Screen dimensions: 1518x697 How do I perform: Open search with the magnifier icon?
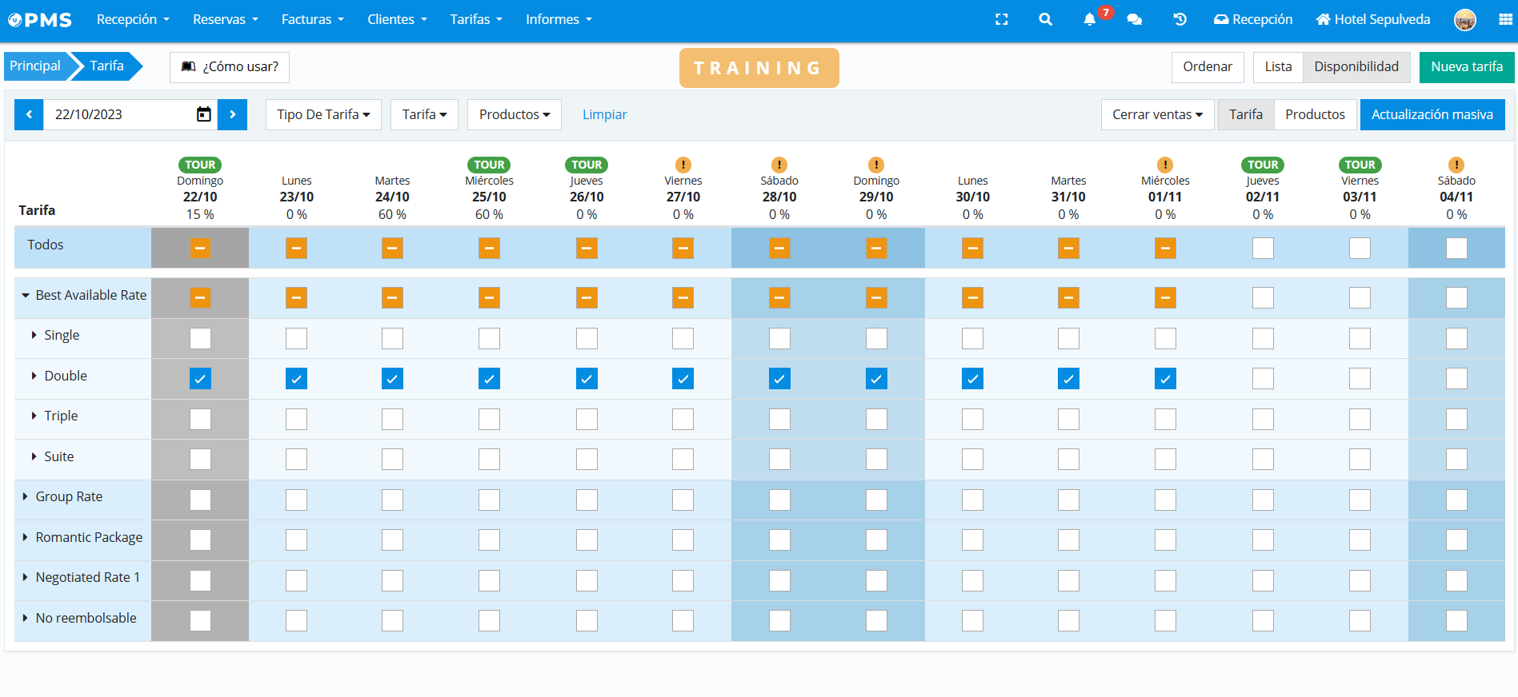pos(1045,19)
